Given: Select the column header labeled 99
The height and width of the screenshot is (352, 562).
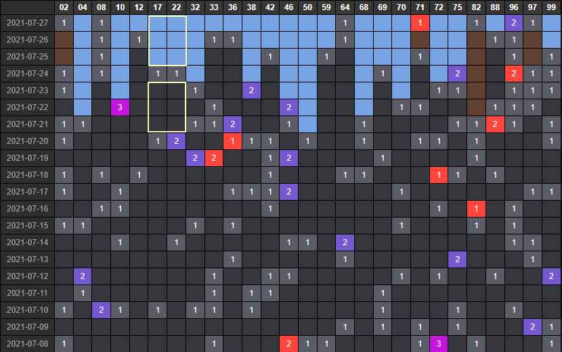Looking at the screenshot, I should [551, 7].
